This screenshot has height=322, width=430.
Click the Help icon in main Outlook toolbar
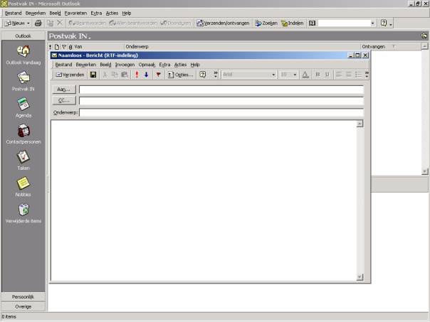(x=384, y=23)
